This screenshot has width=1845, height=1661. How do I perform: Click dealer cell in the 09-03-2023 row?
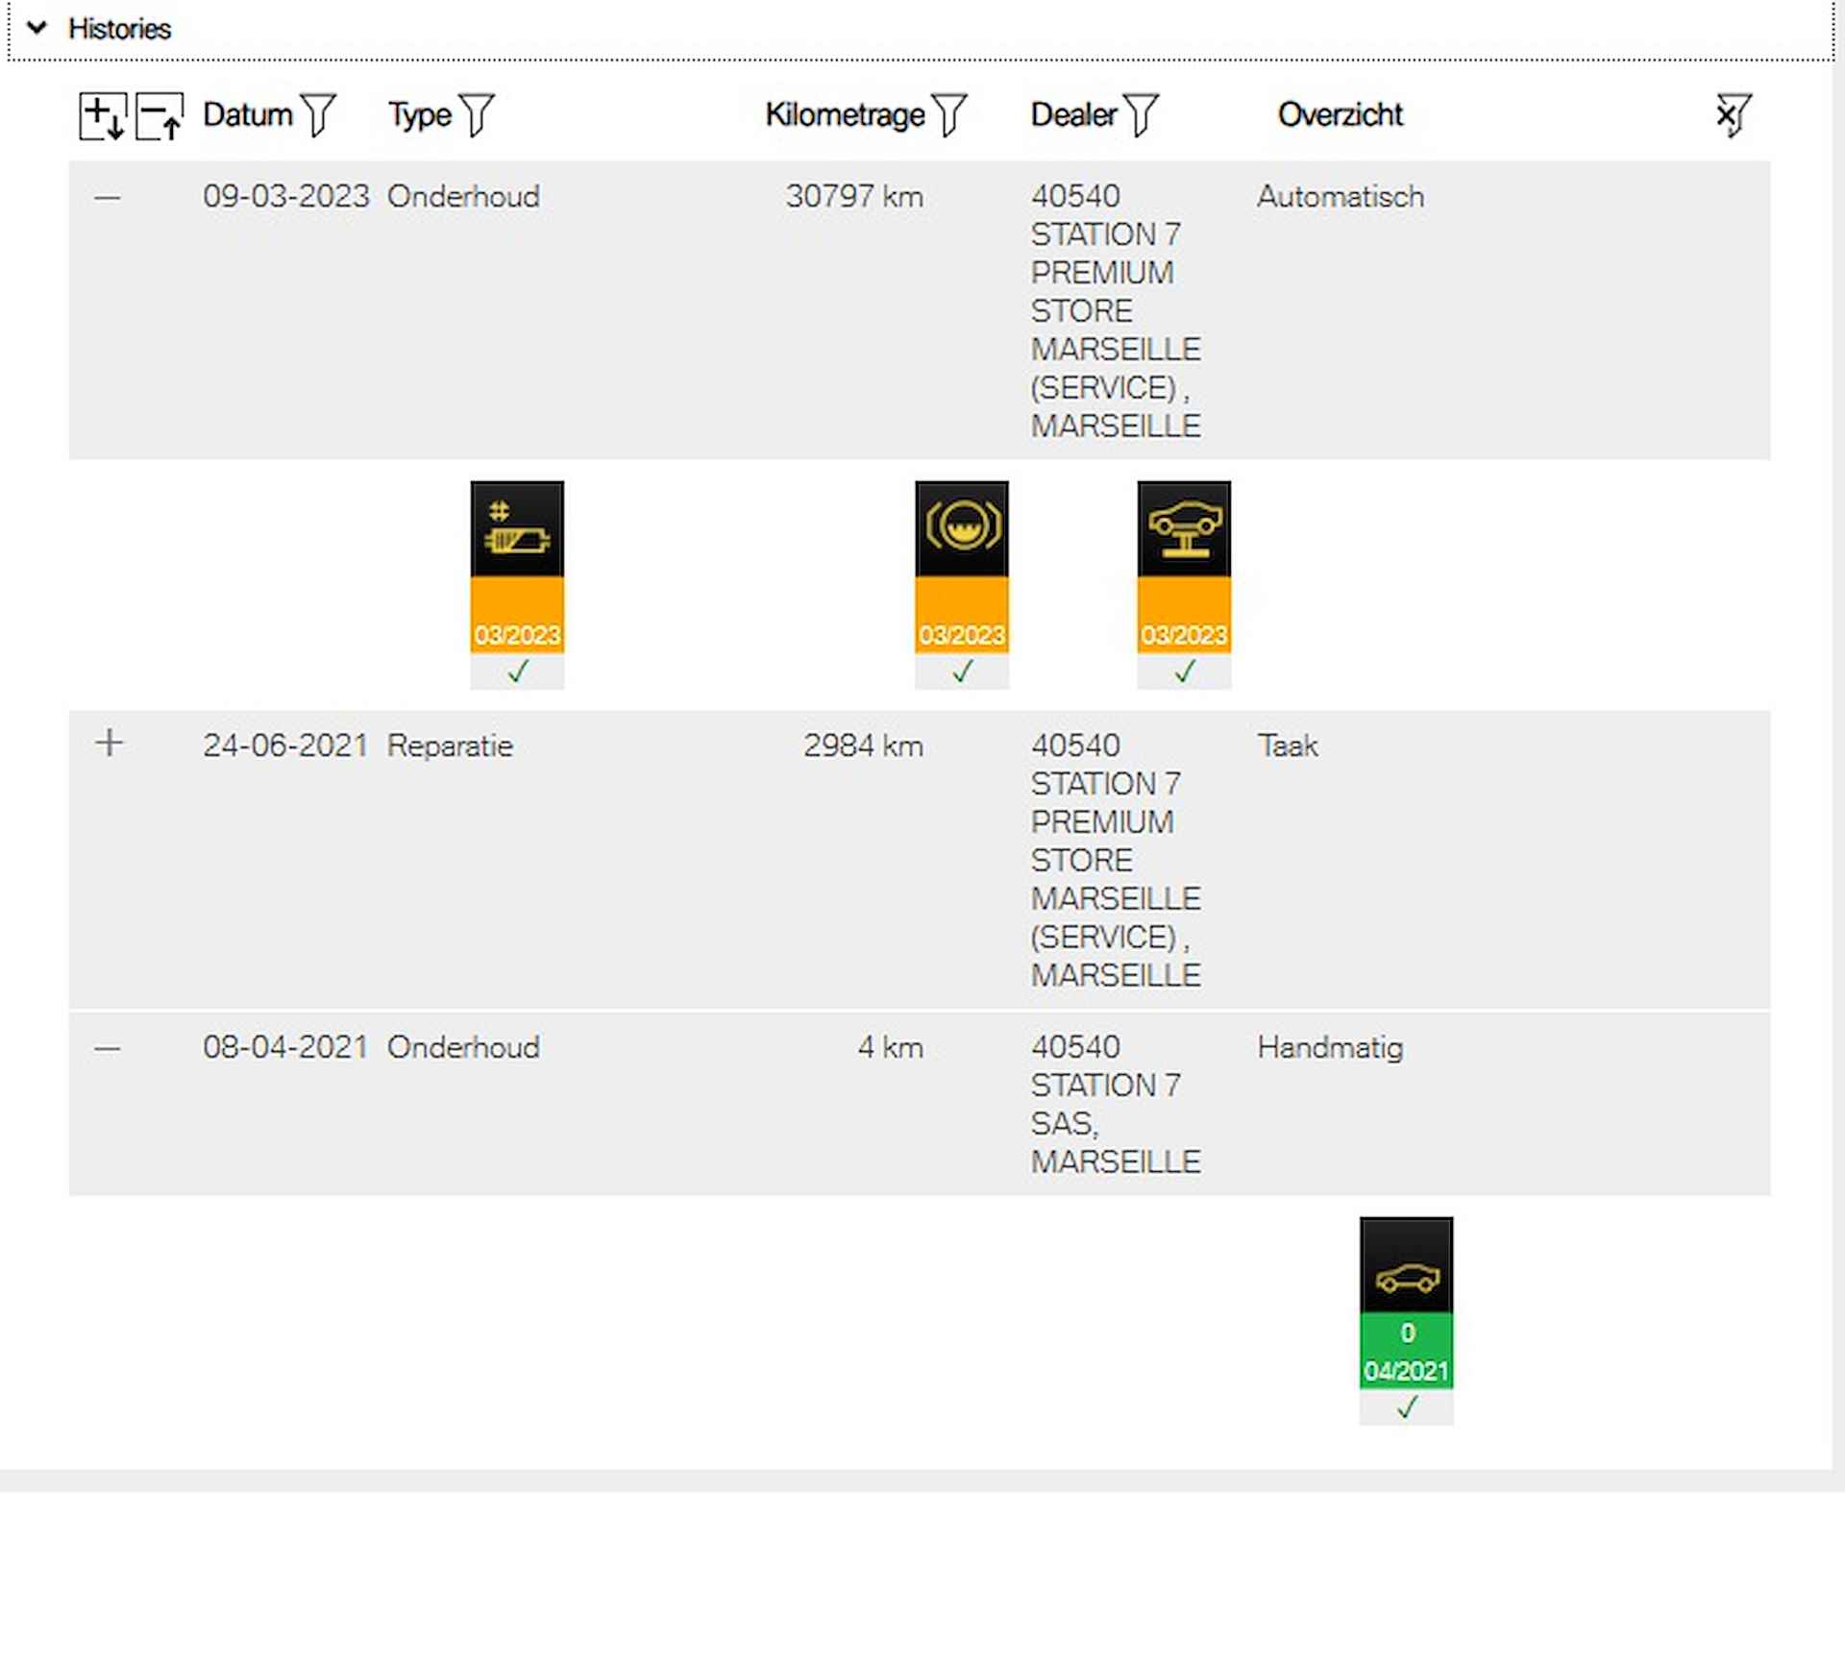[x=1116, y=311]
